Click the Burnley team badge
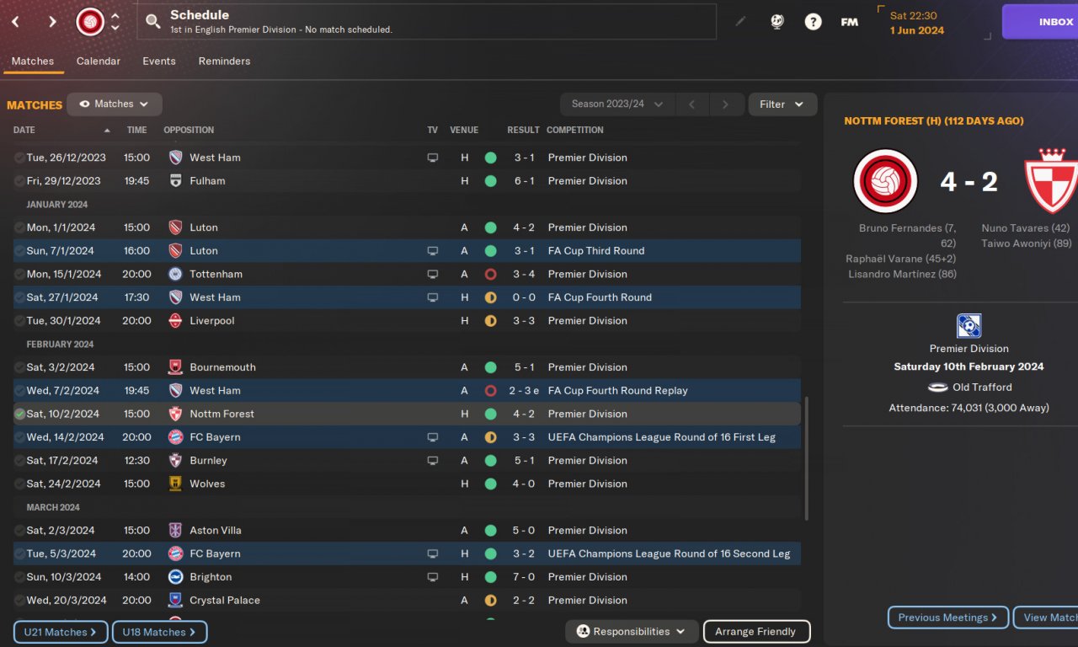 (175, 461)
